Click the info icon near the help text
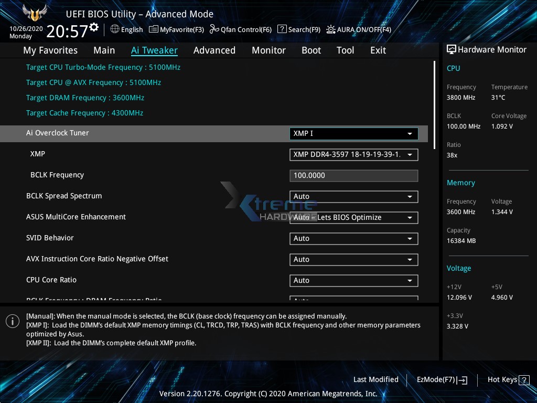 [x=13, y=321]
